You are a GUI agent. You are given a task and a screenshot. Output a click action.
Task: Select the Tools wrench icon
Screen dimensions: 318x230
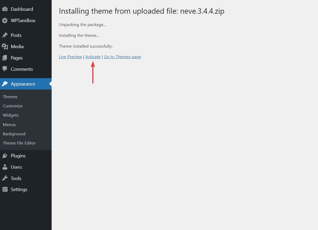click(x=6, y=178)
